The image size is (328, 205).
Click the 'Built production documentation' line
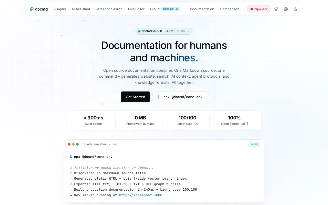point(134,190)
